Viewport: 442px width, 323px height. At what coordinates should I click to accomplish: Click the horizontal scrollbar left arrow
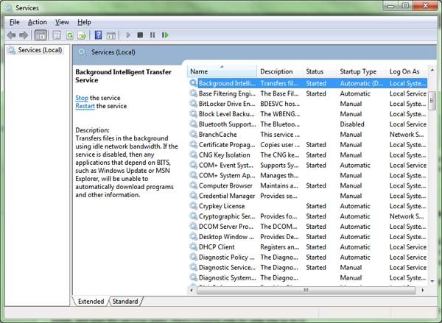pos(192,290)
